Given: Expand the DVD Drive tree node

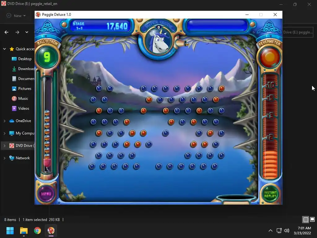Looking at the screenshot, I should [x=4, y=146].
